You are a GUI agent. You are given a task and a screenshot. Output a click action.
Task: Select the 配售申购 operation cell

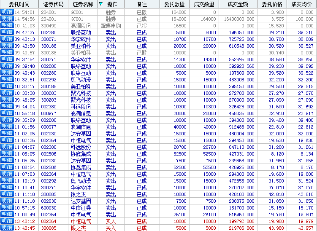click(x=111, y=26)
